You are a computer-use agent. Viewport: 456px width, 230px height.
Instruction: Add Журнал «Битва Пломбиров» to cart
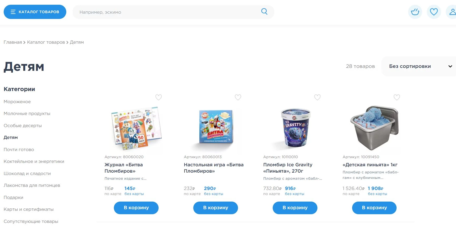click(136, 208)
